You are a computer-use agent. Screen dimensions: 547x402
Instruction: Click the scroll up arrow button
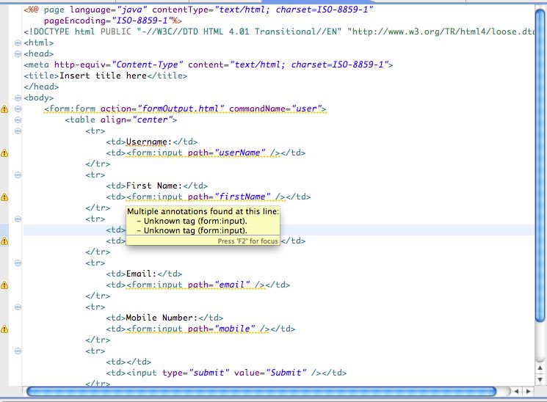(540, 368)
